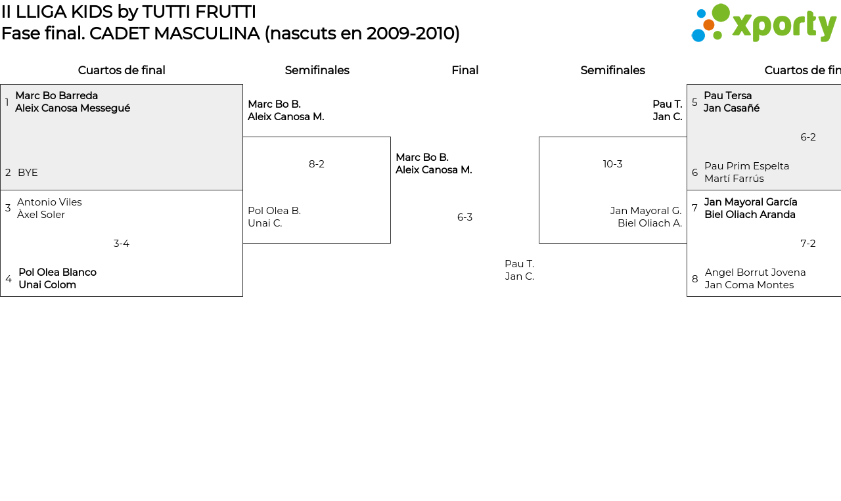This screenshot has width=841, height=501.
Task: Click the 10-3 semifinal score
Action: [x=612, y=164]
